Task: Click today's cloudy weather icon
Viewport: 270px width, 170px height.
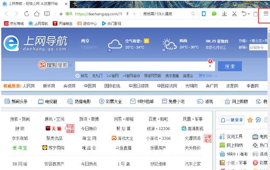Action: [x=115, y=45]
